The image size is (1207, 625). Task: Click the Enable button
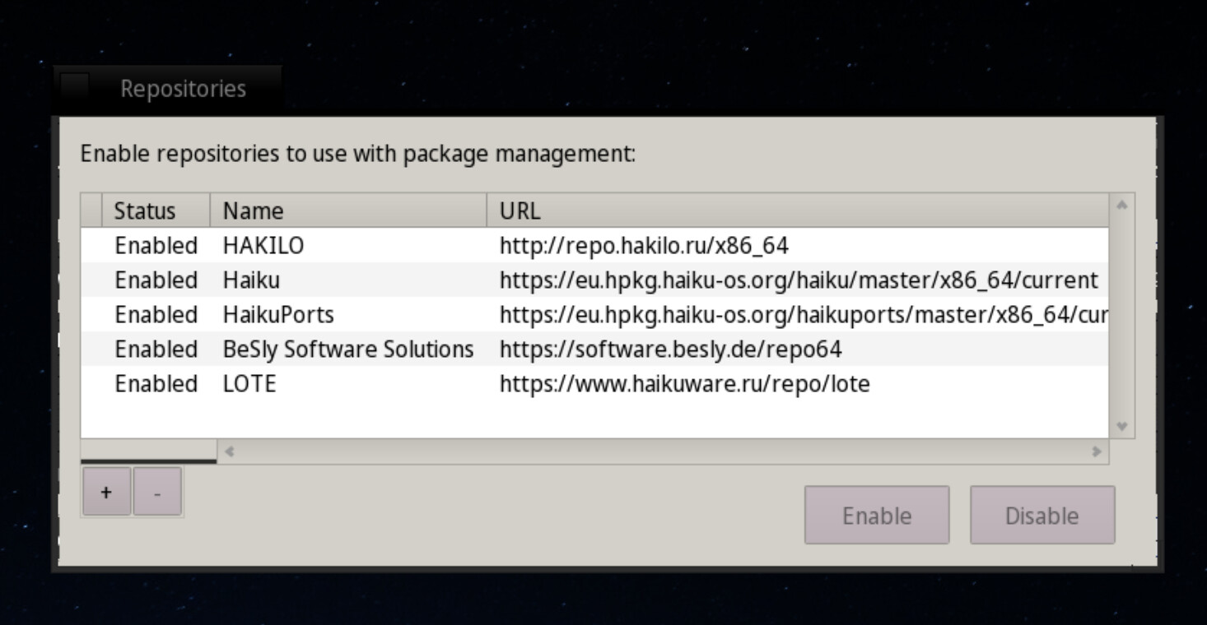click(877, 515)
